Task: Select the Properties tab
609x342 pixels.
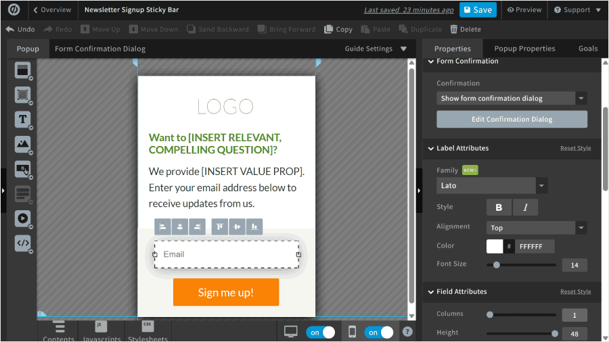Action: point(453,49)
